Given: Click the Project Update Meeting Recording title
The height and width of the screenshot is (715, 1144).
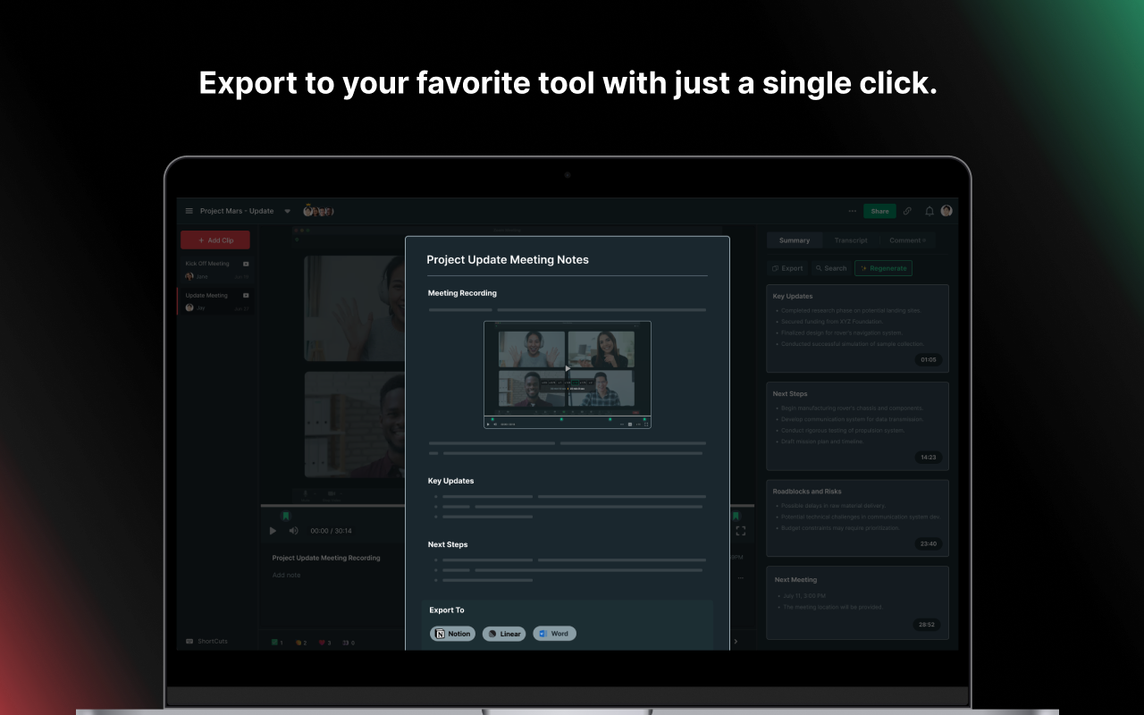Looking at the screenshot, I should 326,558.
